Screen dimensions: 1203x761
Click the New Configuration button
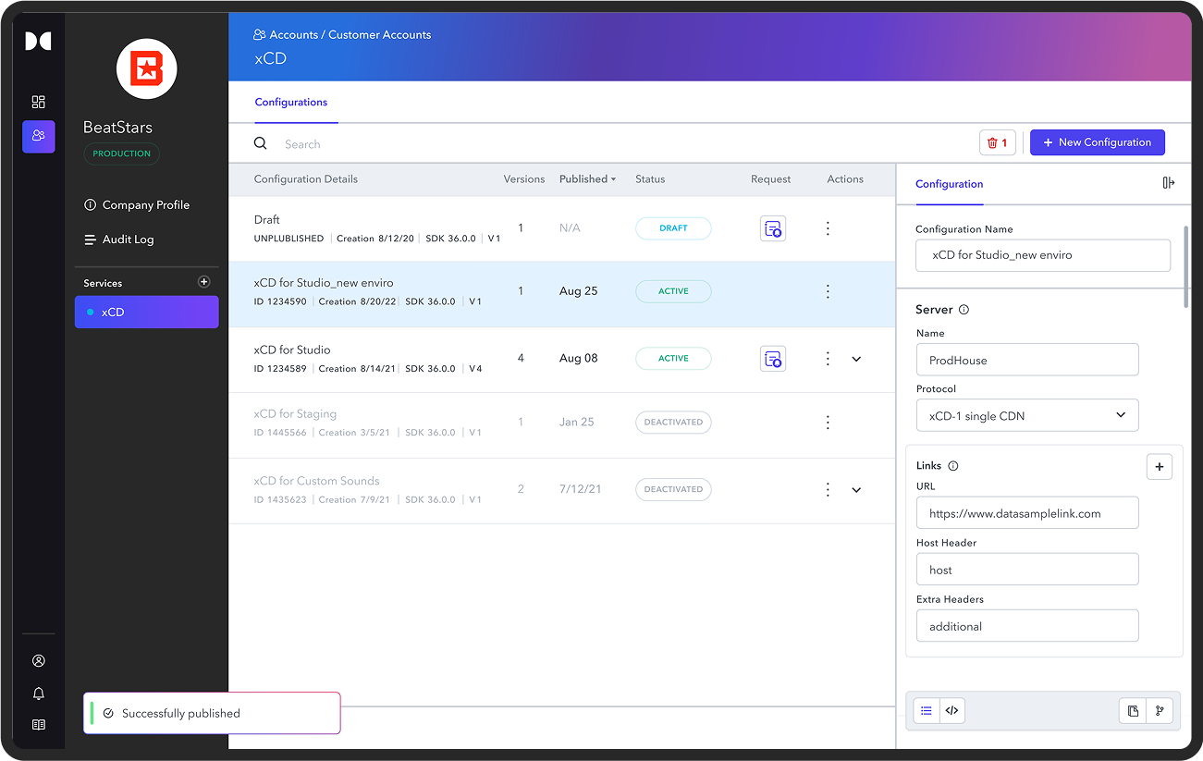1097,142
